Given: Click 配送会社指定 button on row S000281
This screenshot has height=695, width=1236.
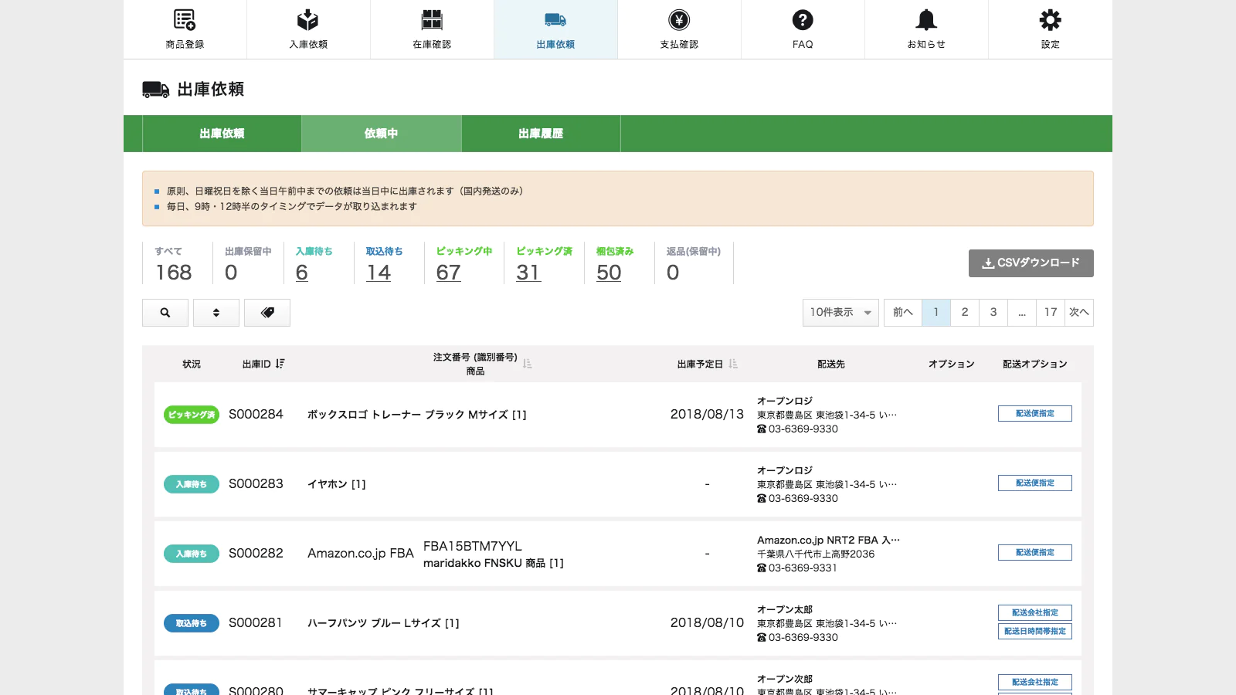Looking at the screenshot, I should point(1035,612).
